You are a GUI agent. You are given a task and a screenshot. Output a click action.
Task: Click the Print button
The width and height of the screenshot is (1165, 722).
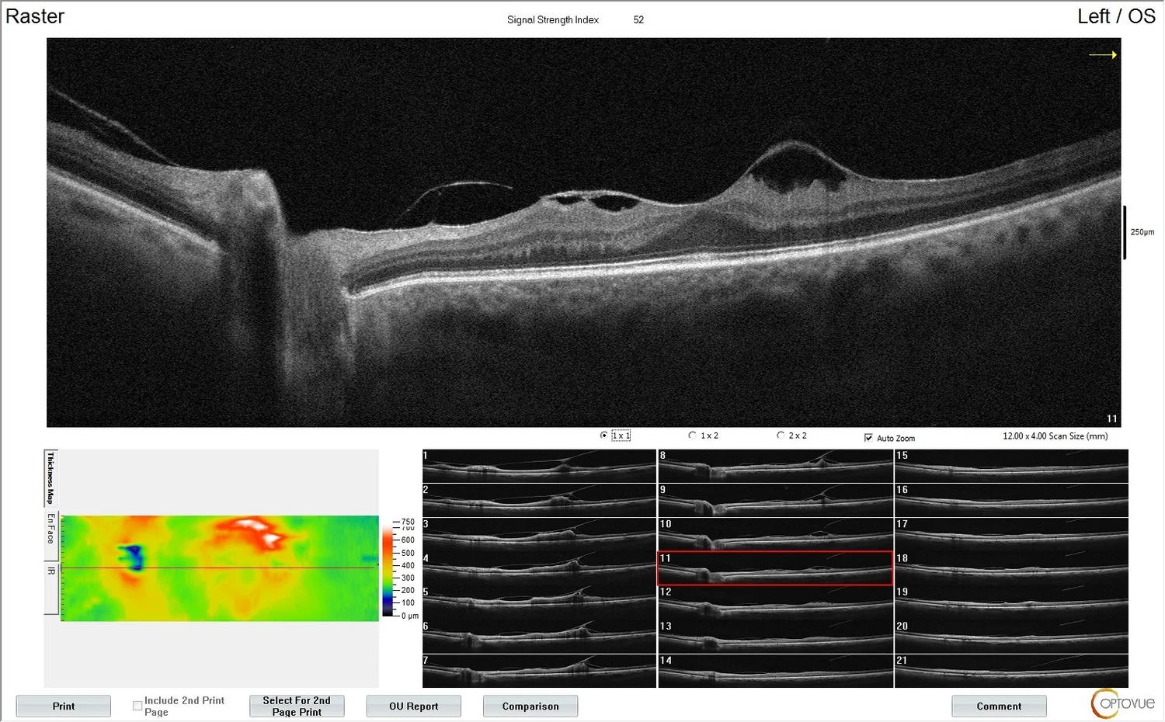[x=63, y=706]
